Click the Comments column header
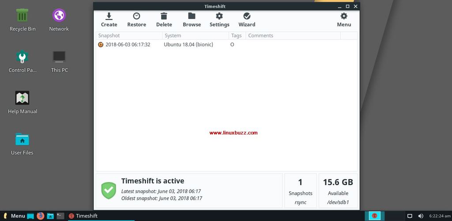The image size is (452, 221). coord(293,35)
